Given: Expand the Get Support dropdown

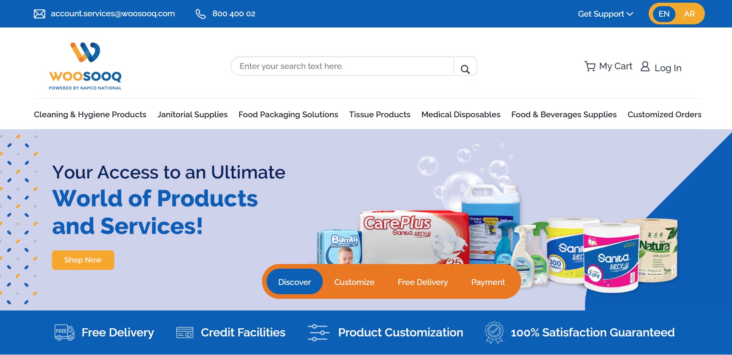Looking at the screenshot, I should [x=605, y=14].
